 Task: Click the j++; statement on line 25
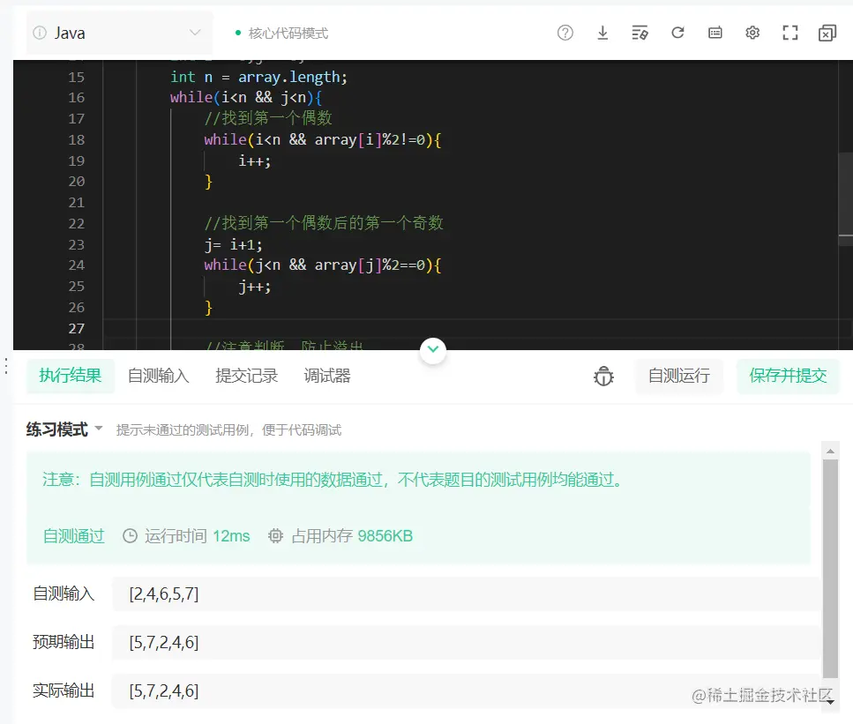[255, 287]
